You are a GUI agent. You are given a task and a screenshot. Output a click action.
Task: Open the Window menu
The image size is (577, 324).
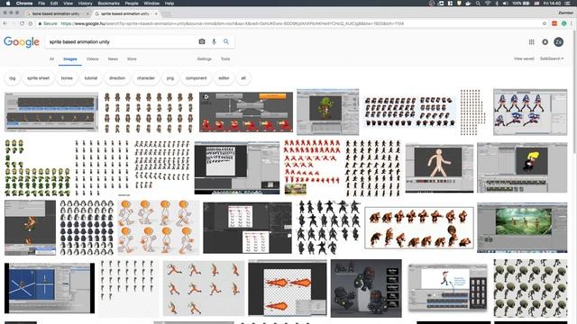[x=151, y=4]
